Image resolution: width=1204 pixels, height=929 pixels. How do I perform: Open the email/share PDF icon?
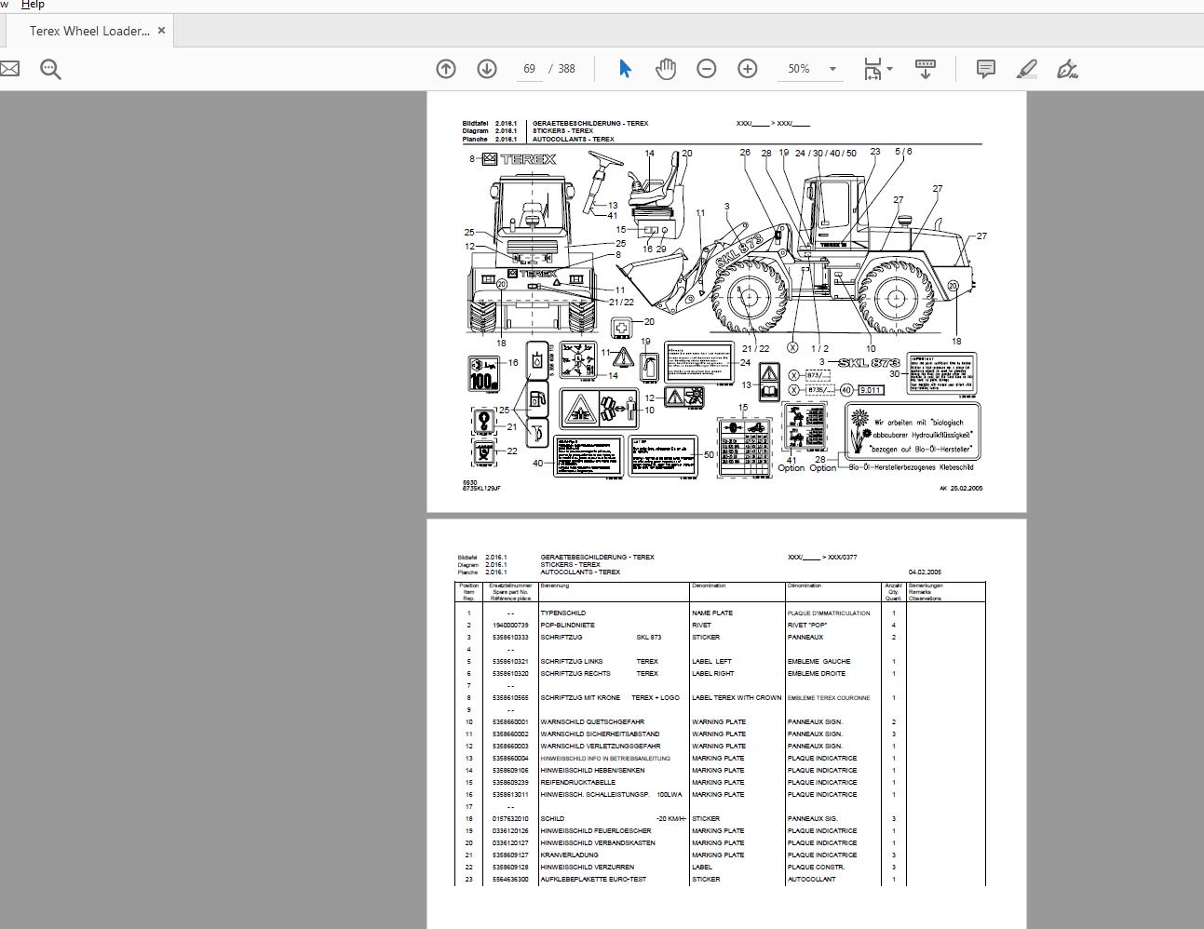pyautogui.click(x=12, y=68)
